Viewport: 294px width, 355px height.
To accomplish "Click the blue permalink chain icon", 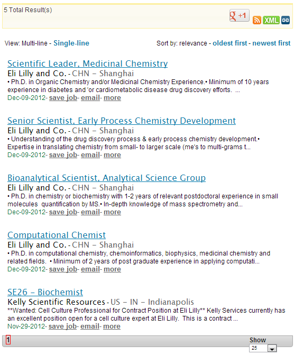I will 286,20.
